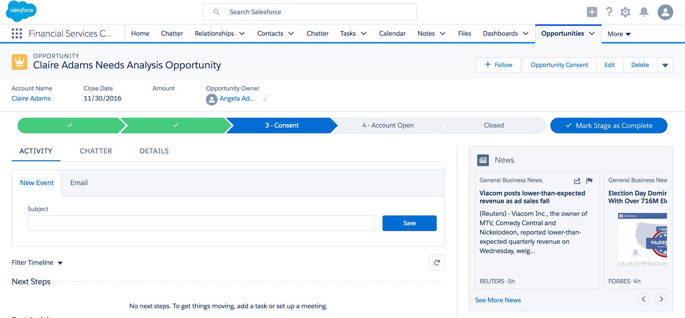The height and width of the screenshot is (318, 685).
Task: Show previous news items
Action: [x=643, y=299]
